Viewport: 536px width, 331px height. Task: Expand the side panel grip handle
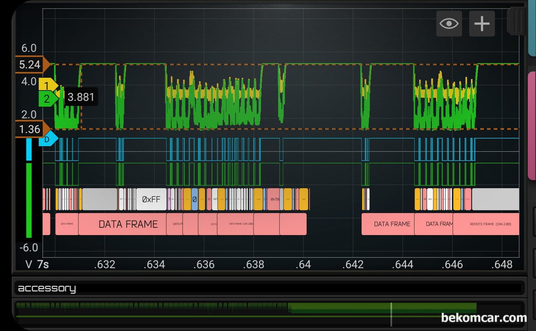pyautogui.click(x=516, y=21)
